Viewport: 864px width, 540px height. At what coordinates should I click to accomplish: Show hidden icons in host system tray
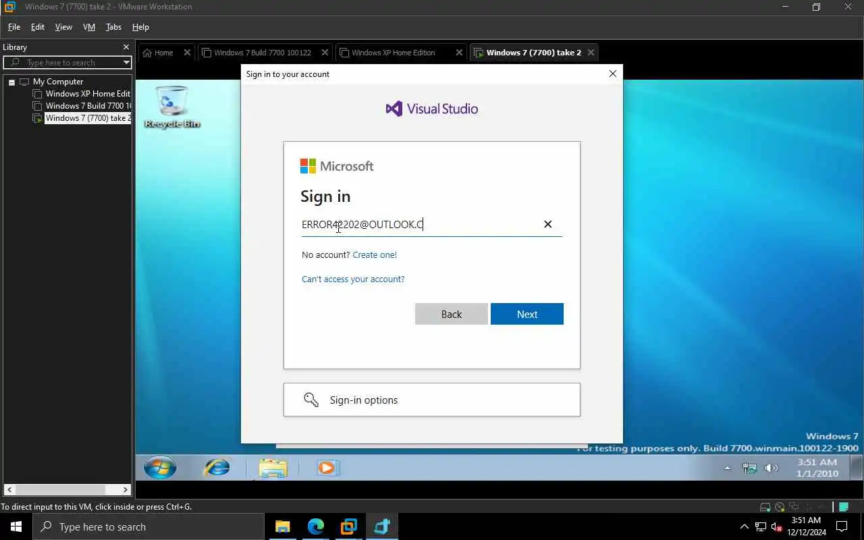744,526
